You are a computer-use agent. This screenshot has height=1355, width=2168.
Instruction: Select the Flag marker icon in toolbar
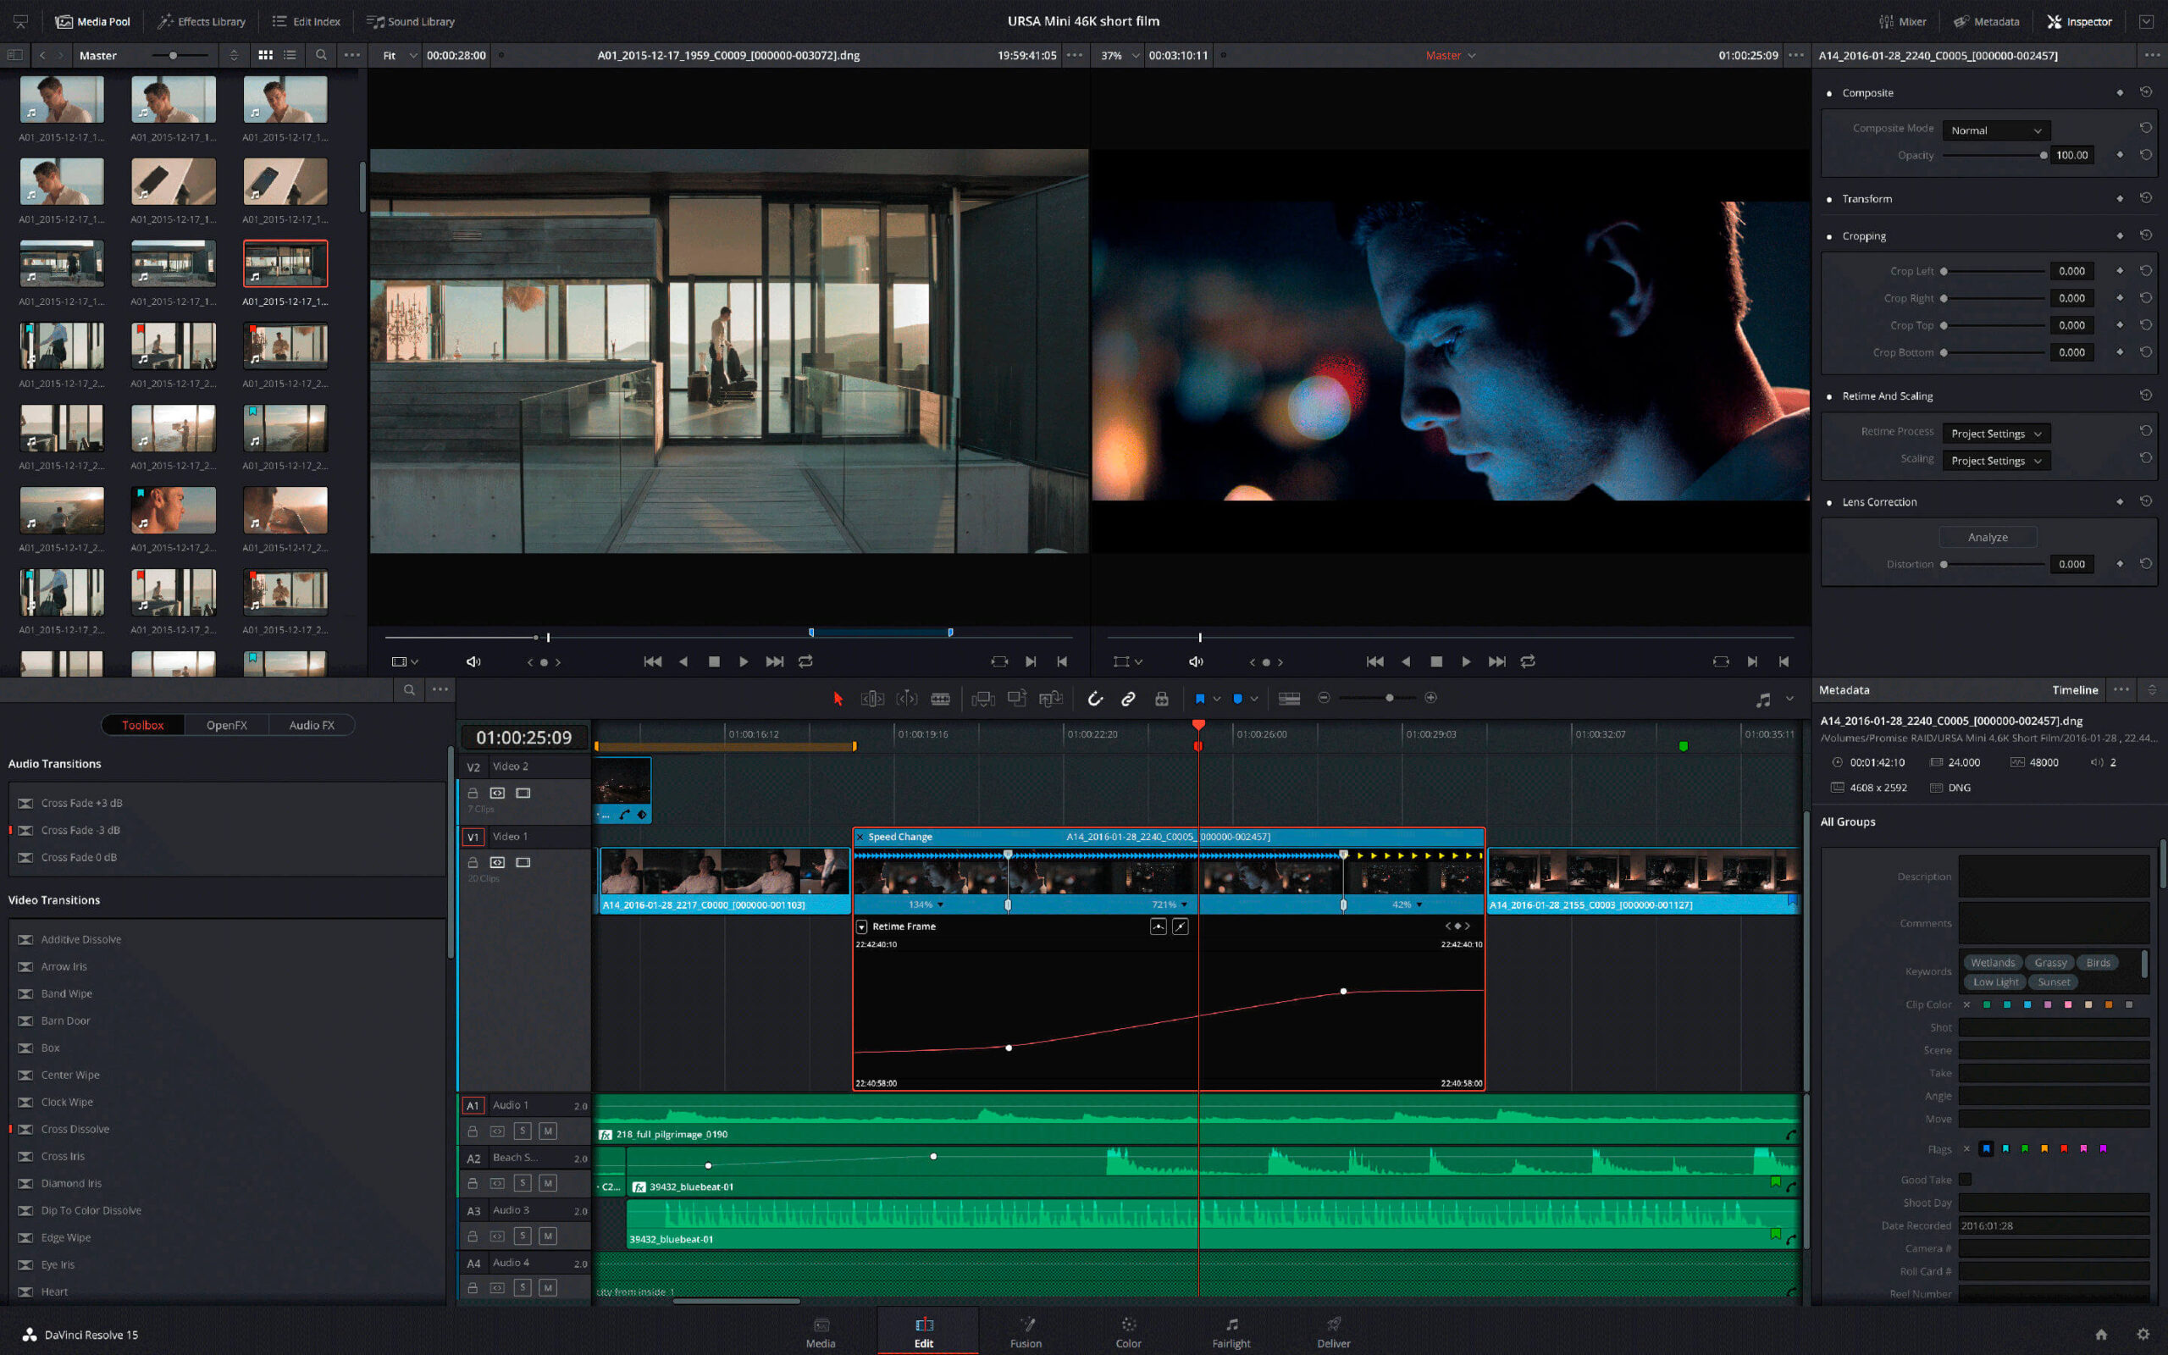[x=1202, y=698]
